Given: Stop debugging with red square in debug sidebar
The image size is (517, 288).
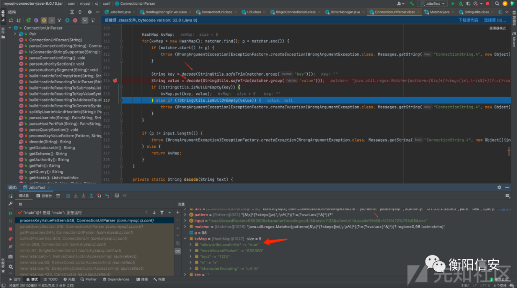Looking at the screenshot, I should (11, 229).
